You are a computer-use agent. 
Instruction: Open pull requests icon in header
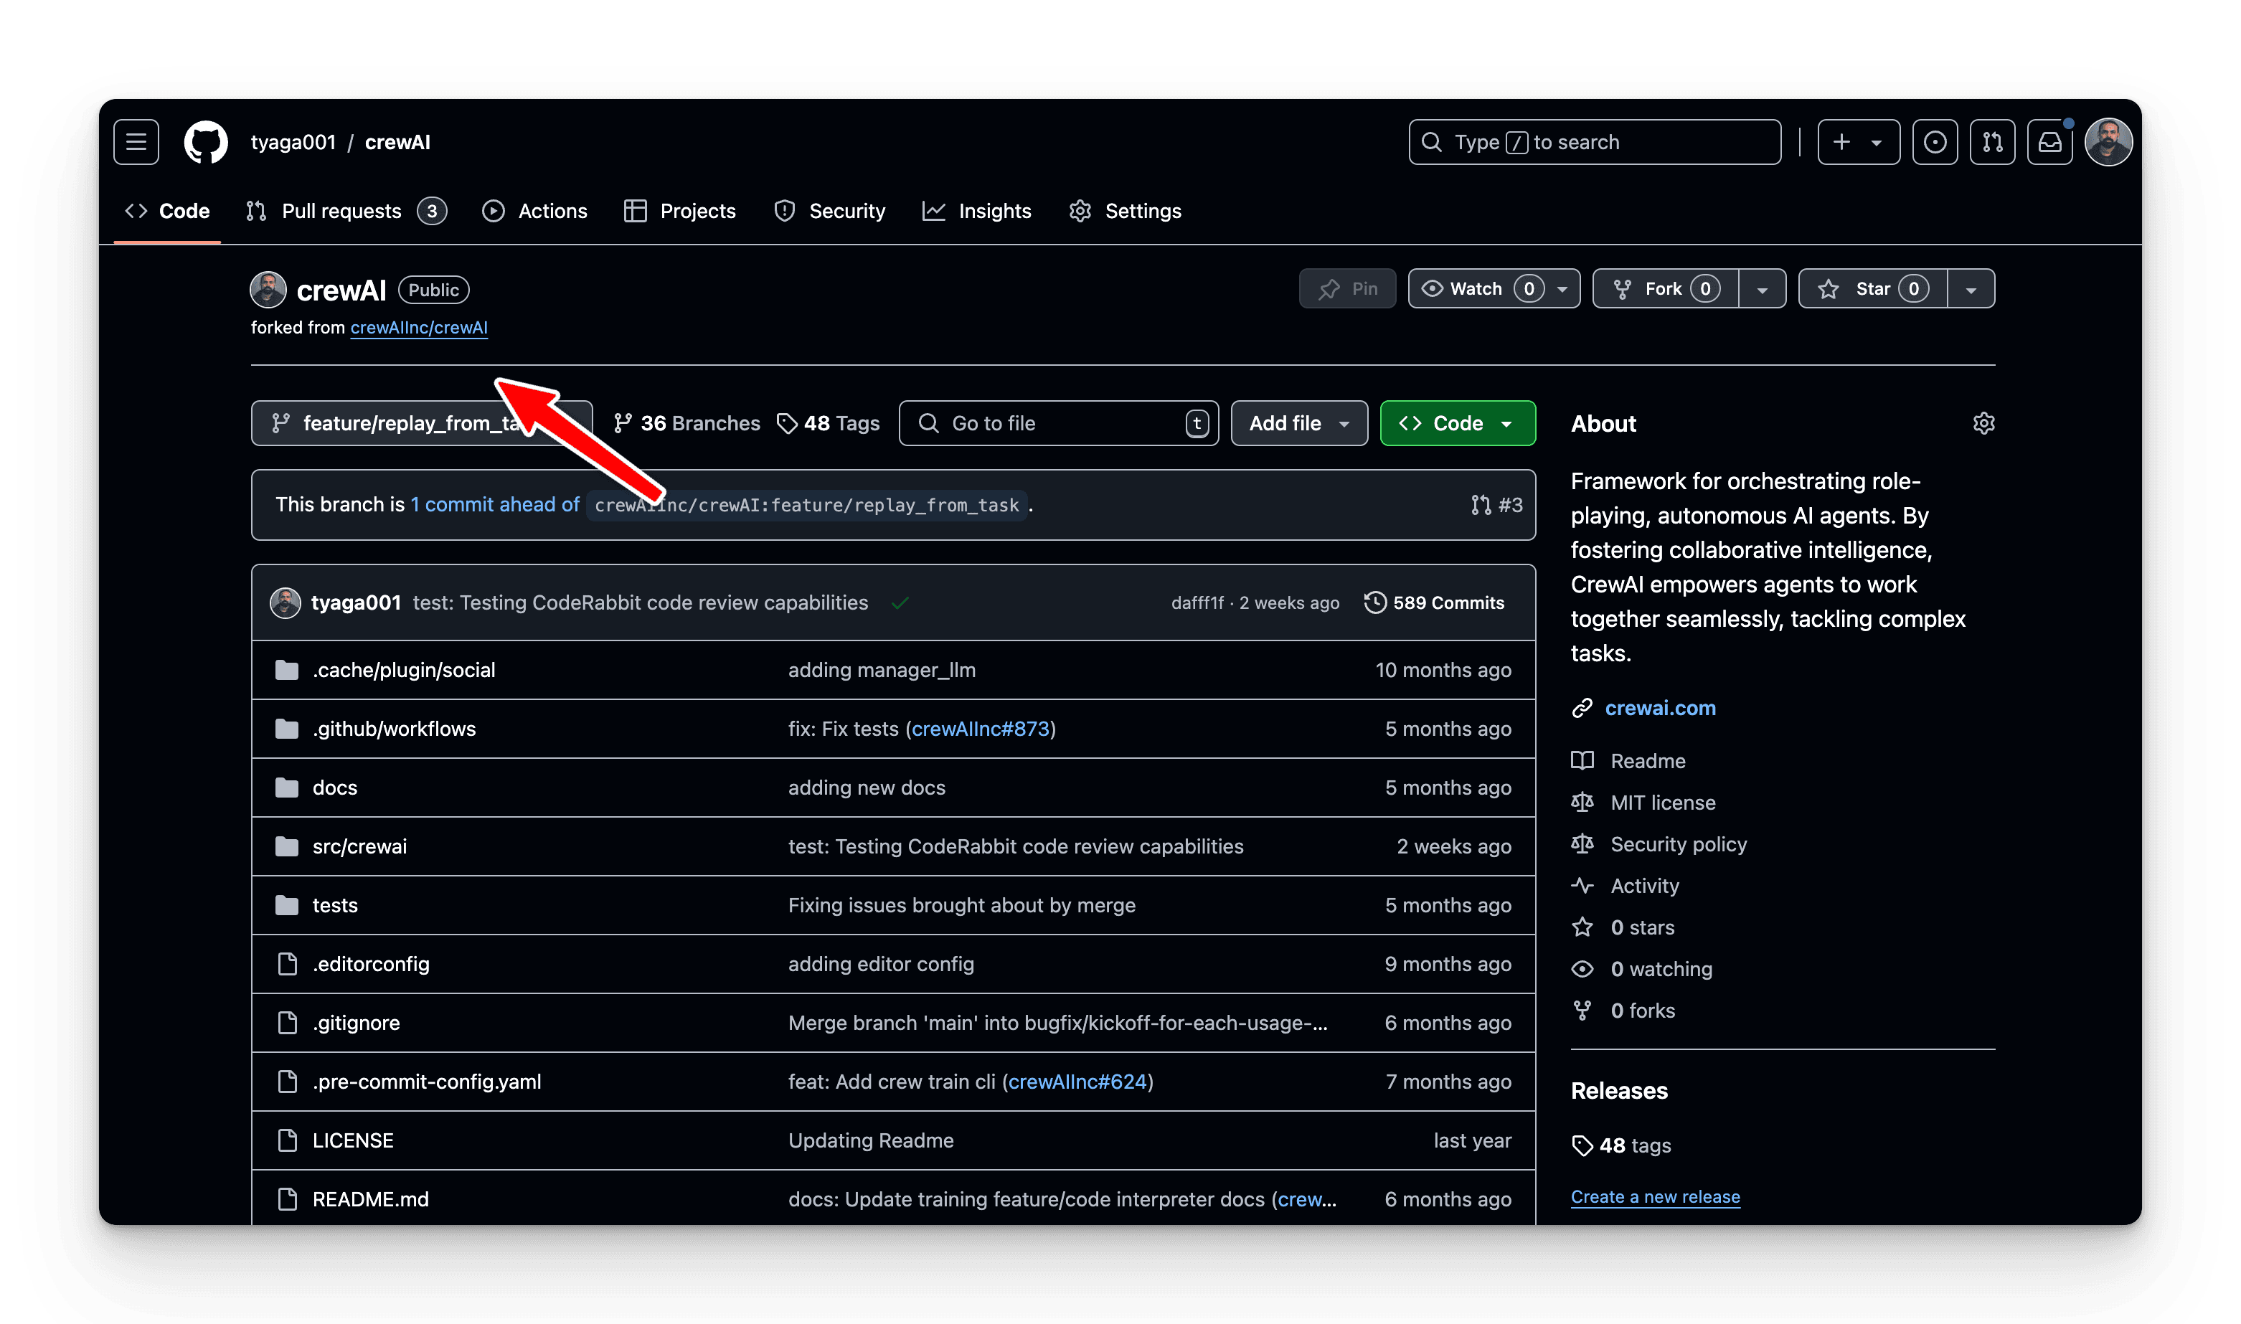1992,142
